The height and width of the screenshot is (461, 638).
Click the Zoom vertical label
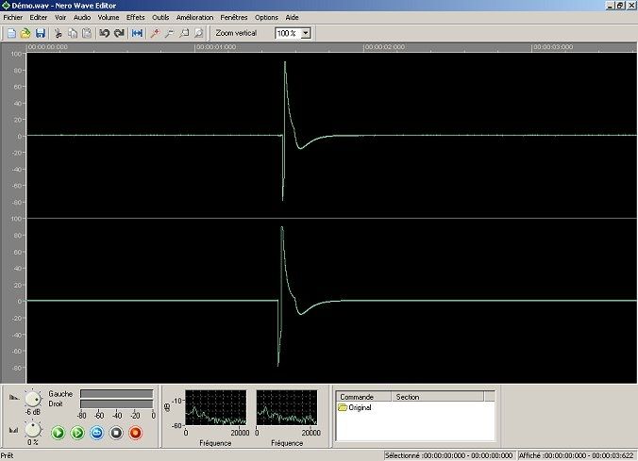(236, 33)
